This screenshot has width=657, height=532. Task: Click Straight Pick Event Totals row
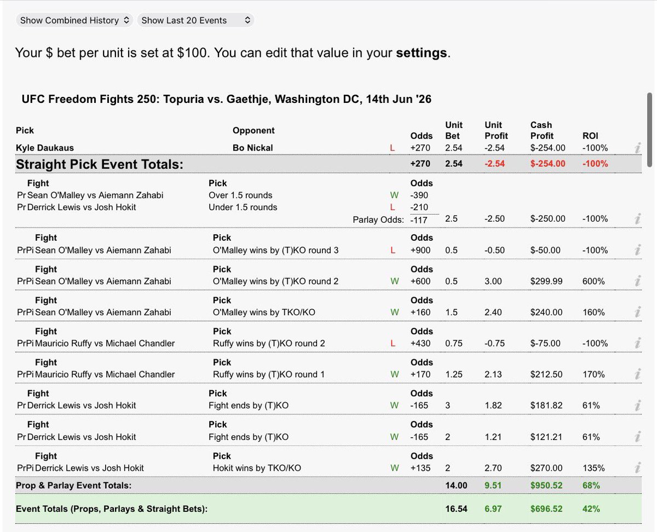coord(328,164)
